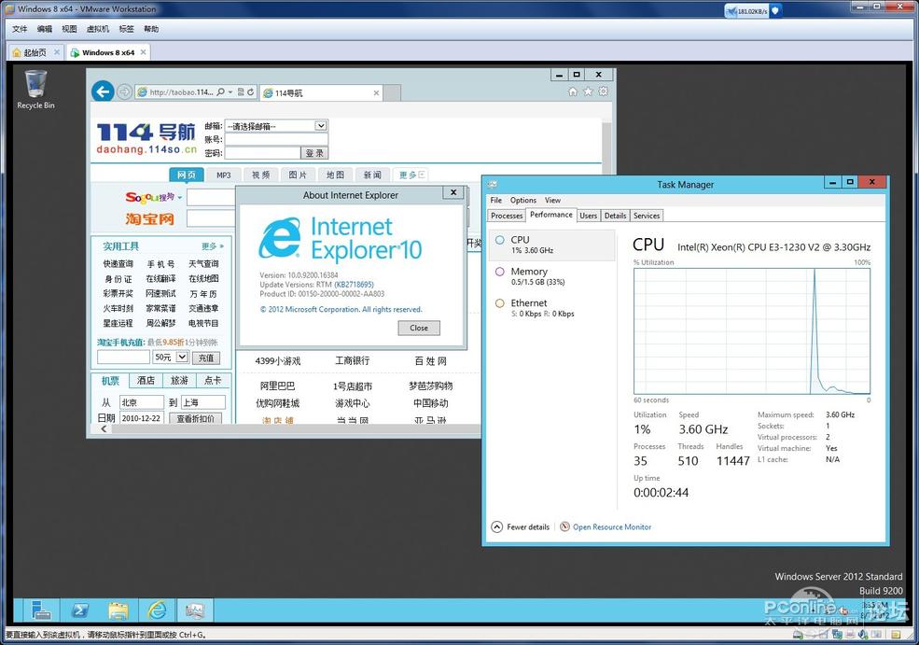This screenshot has width=919, height=645.
Task: Open the 50元 recharge amount dropdown
Action: click(x=182, y=357)
